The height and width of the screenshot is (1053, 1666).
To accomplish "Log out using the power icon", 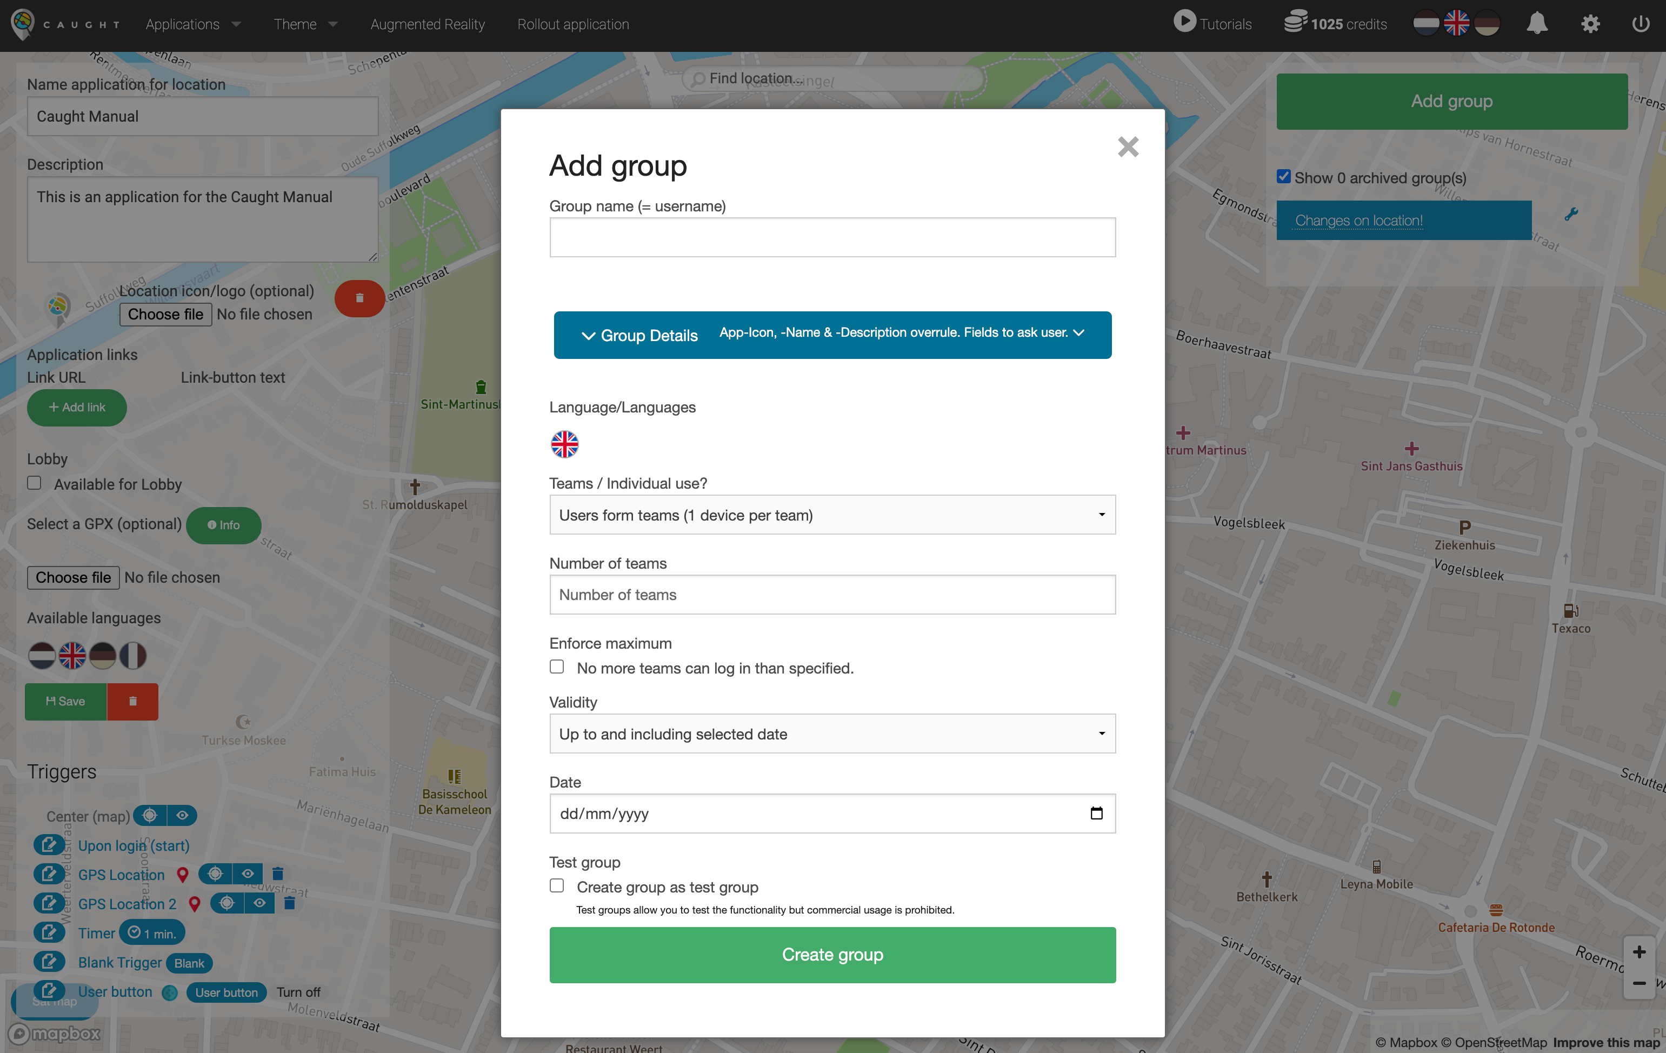I will [x=1641, y=23].
